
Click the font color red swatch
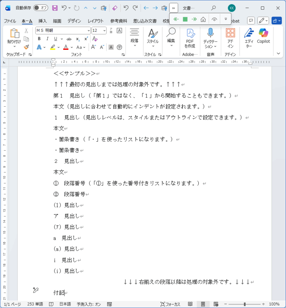[x=66, y=47]
